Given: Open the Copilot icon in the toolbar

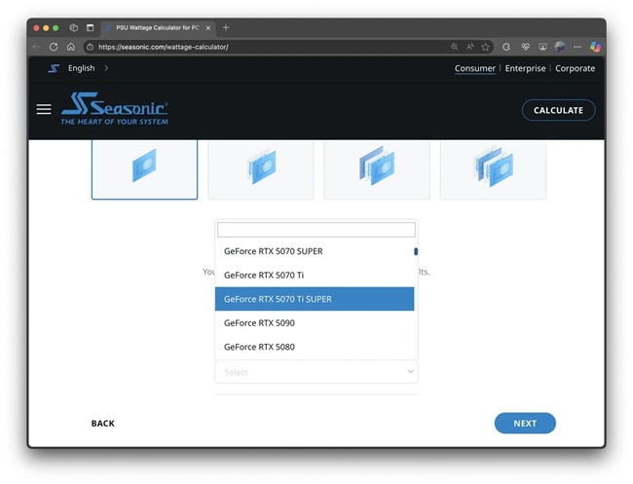Looking at the screenshot, I should tap(595, 47).
